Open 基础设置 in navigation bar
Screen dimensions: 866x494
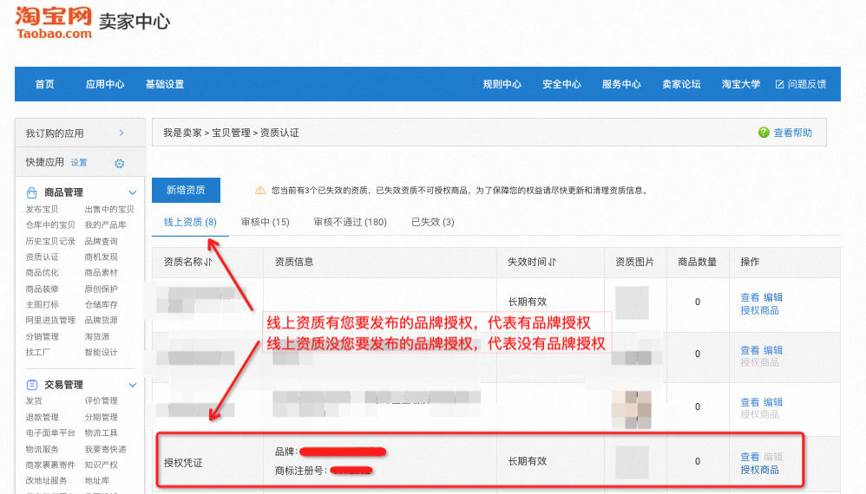pyautogui.click(x=165, y=84)
